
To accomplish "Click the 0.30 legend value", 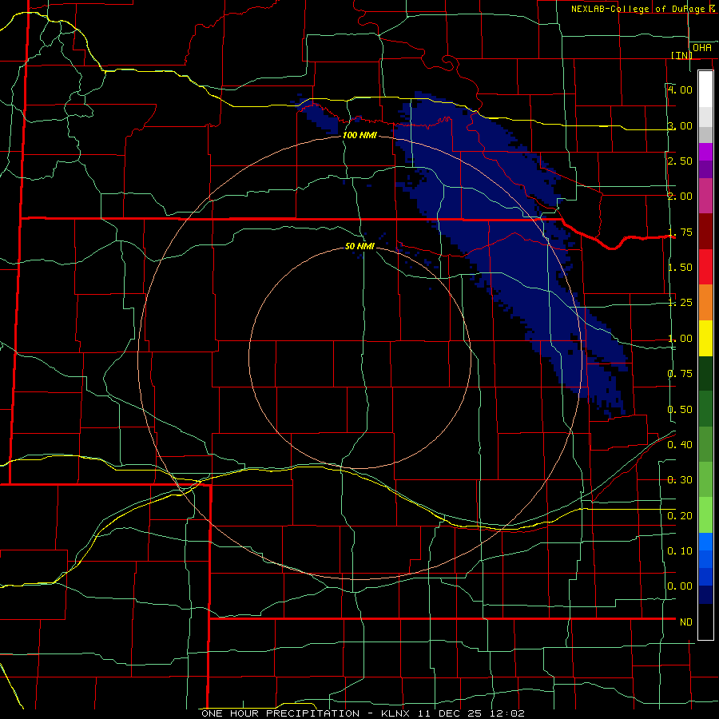I will click(680, 480).
